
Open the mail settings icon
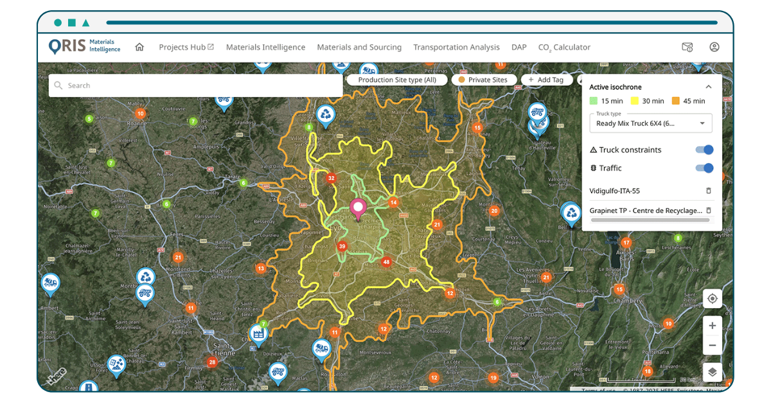tap(687, 47)
